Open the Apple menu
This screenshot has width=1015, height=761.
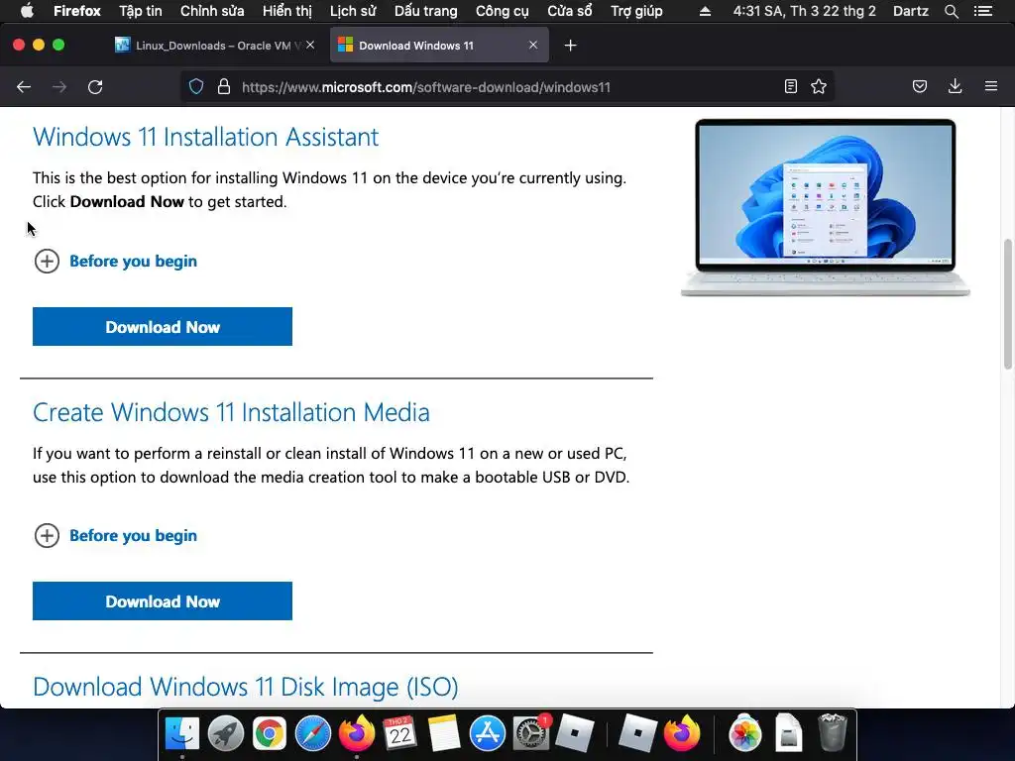pos(27,11)
